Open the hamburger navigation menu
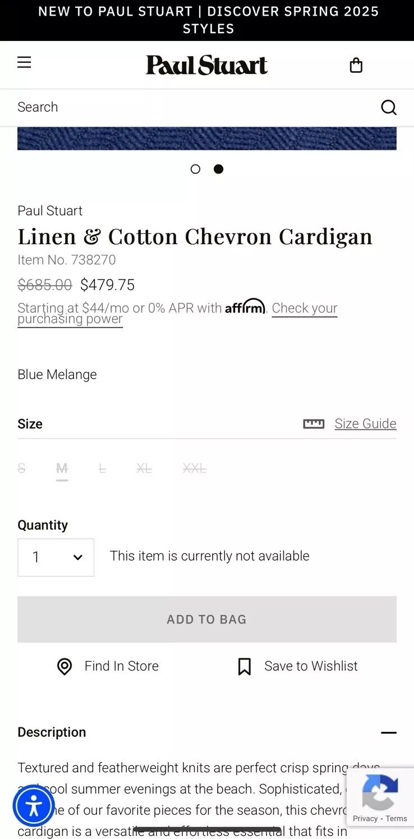Viewport: 414px width, 839px height. pyautogui.click(x=24, y=62)
